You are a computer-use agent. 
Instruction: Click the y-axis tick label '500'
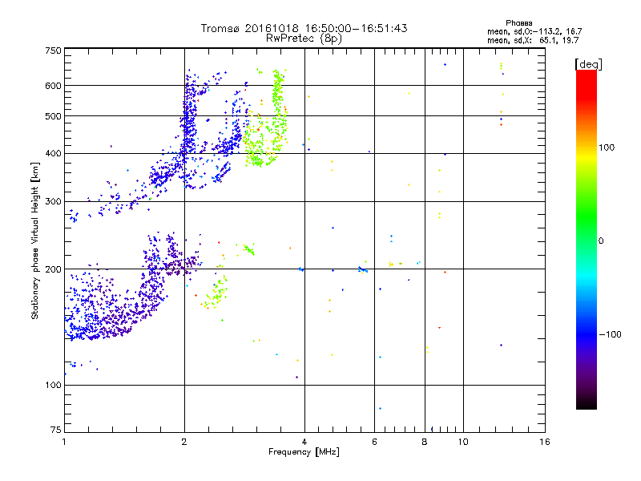(54, 116)
